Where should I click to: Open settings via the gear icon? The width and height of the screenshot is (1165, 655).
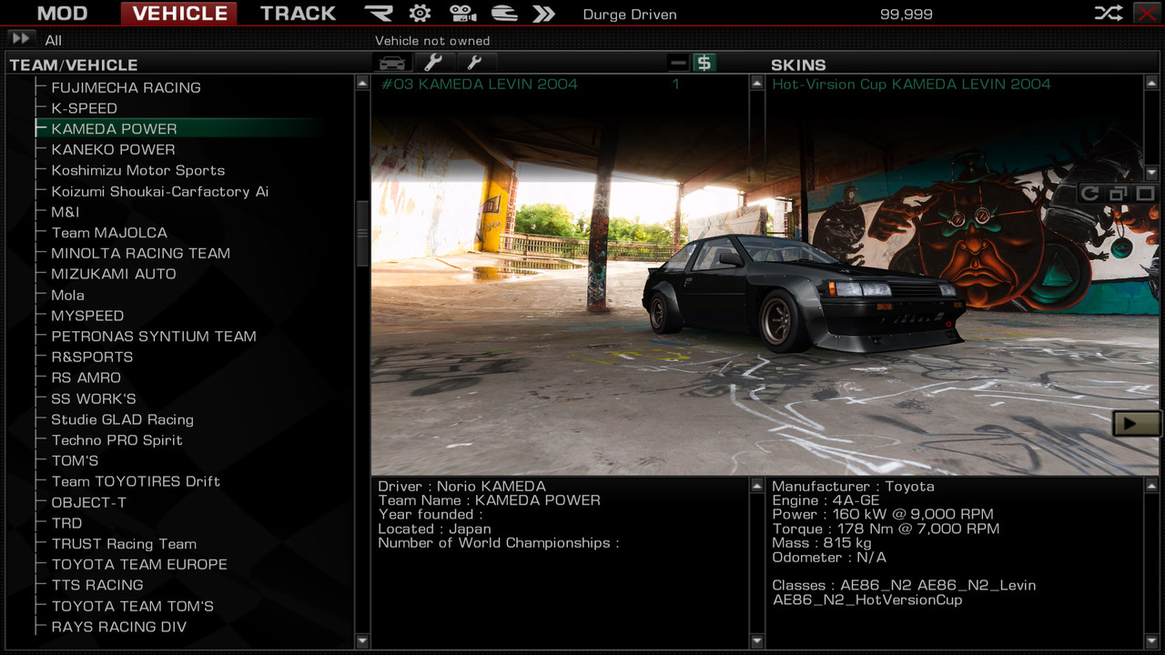[420, 13]
